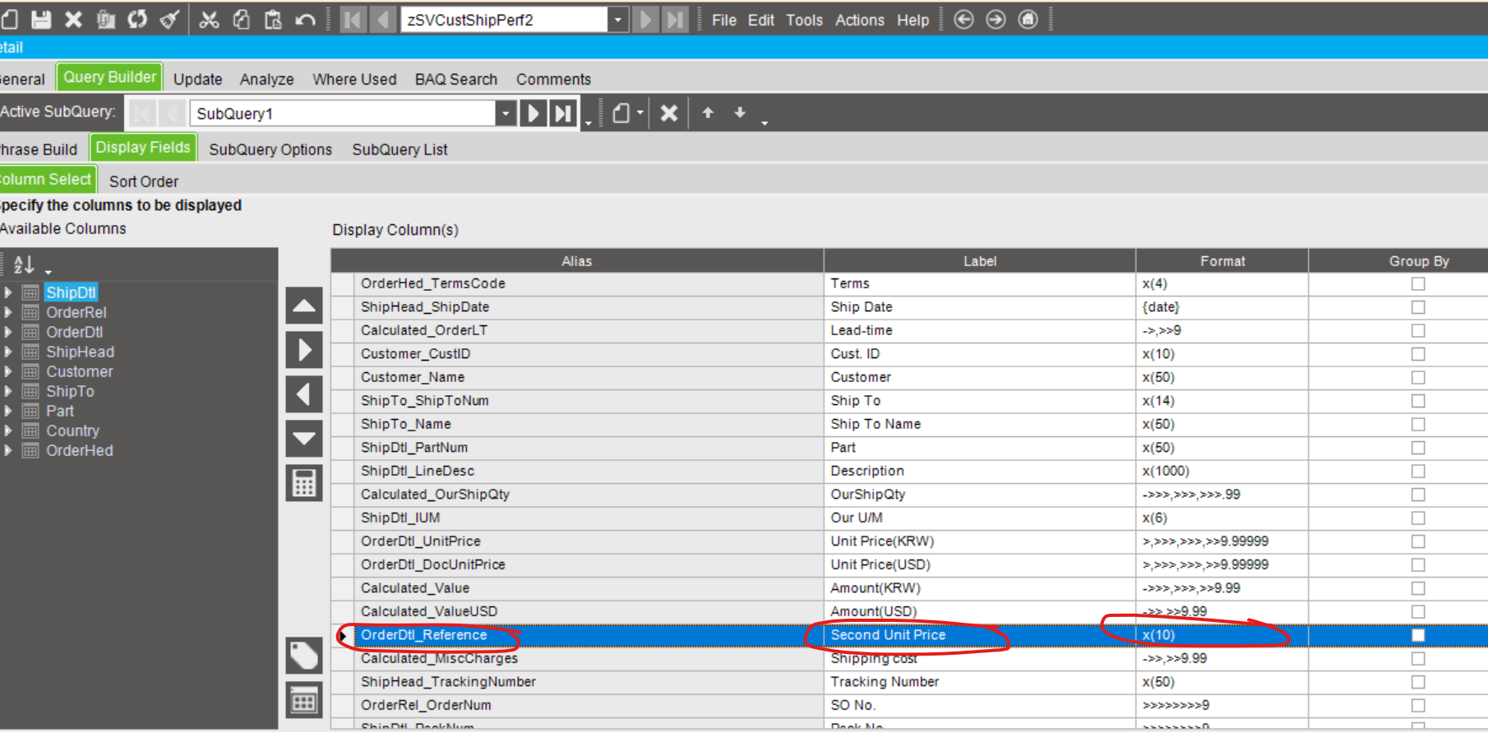Click the New document icon in top toolbar

coord(8,19)
